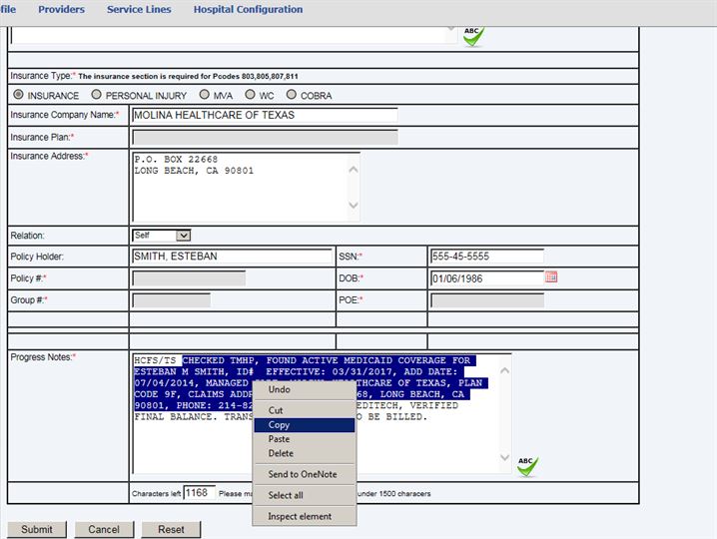Select the PERSONAL INJURY radio option

click(96, 96)
